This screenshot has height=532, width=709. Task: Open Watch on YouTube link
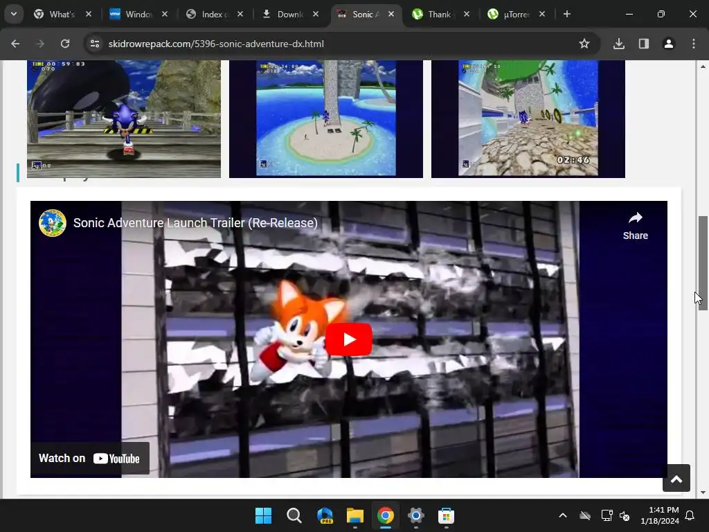pyautogui.click(x=89, y=459)
